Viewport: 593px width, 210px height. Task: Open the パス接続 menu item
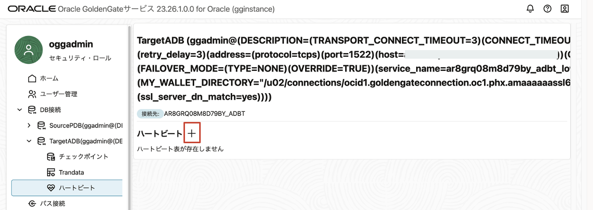click(x=52, y=203)
